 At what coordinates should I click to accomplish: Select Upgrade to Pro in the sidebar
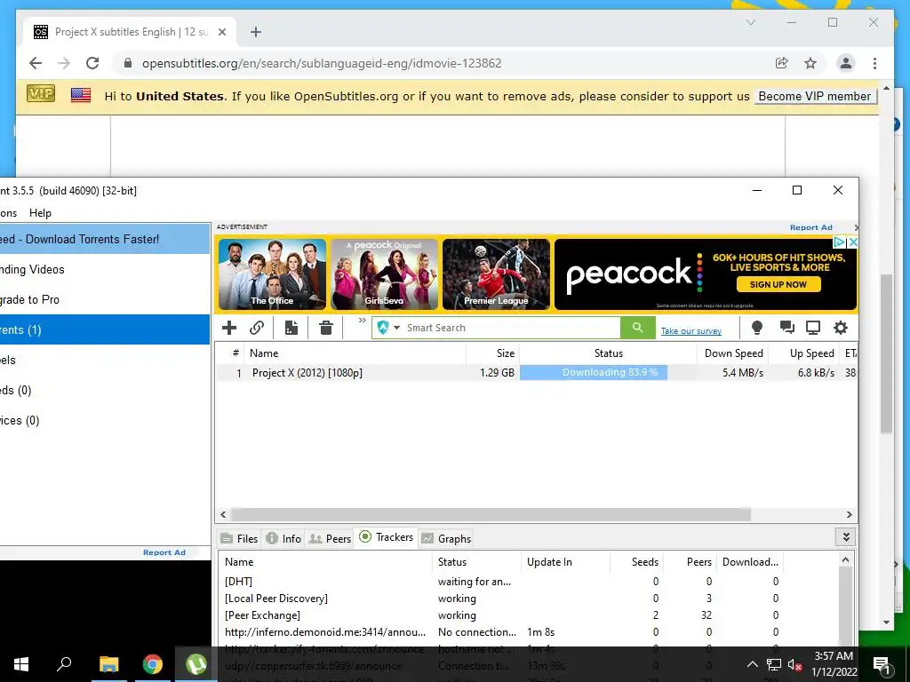(x=105, y=299)
